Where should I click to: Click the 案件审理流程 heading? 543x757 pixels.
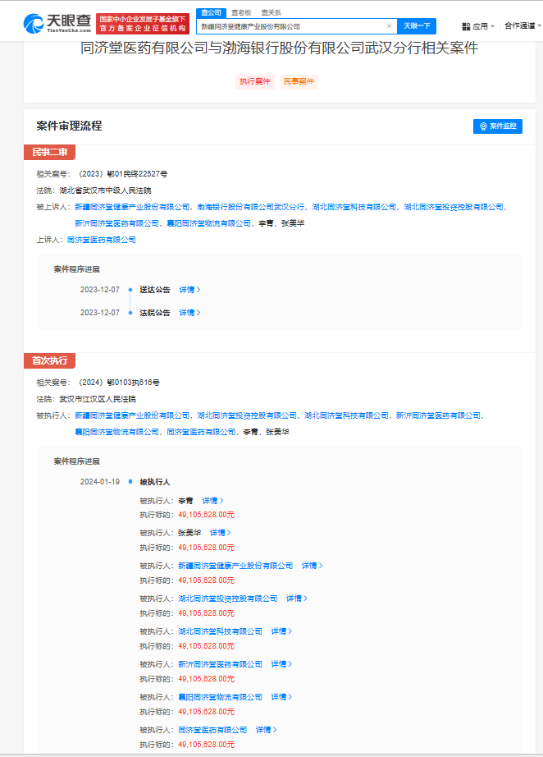point(69,126)
